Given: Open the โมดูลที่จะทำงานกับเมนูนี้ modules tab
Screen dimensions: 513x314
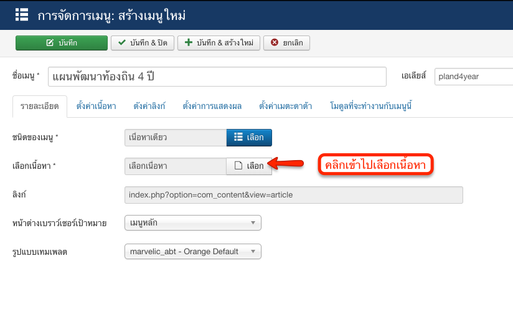Looking at the screenshot, I should coord(370,106).
